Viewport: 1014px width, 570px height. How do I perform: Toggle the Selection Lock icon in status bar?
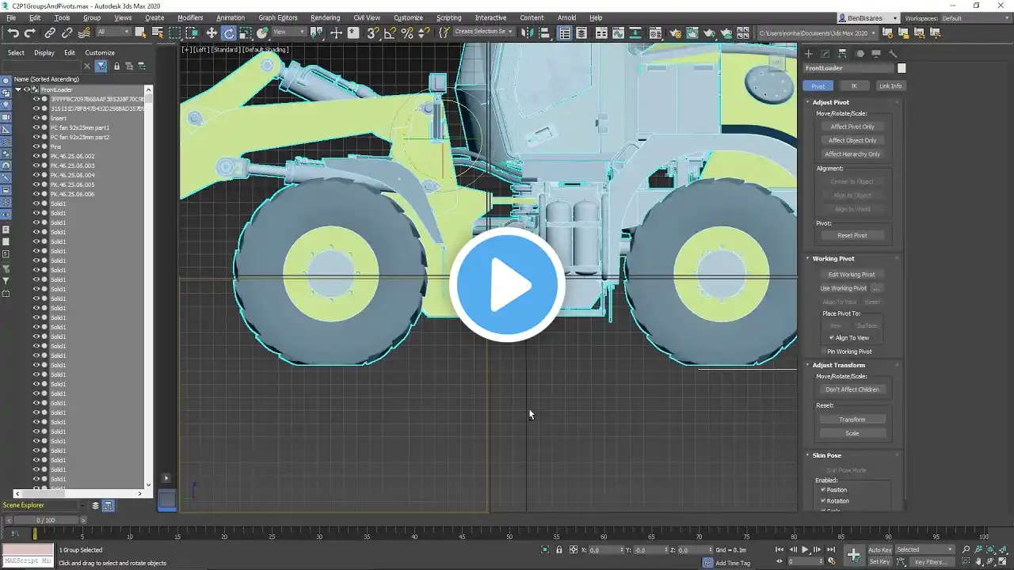point(559,549)
